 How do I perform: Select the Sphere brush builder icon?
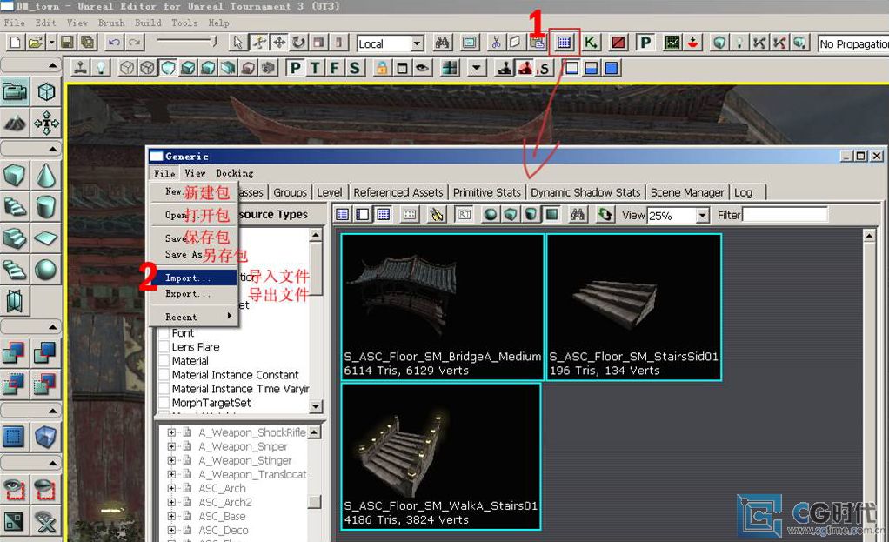pyautogui.click(x=46, y=270)
